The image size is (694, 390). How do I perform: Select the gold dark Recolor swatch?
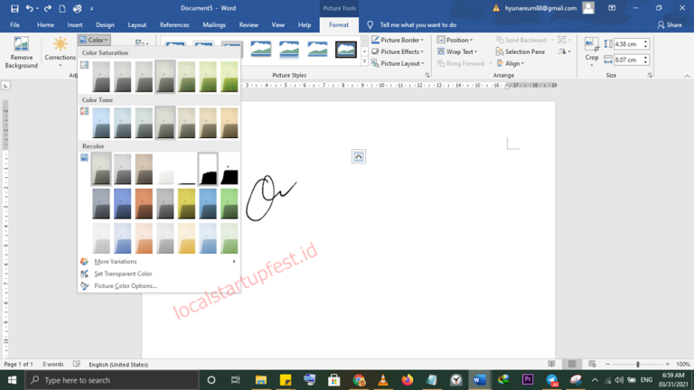tap(186, 204)
